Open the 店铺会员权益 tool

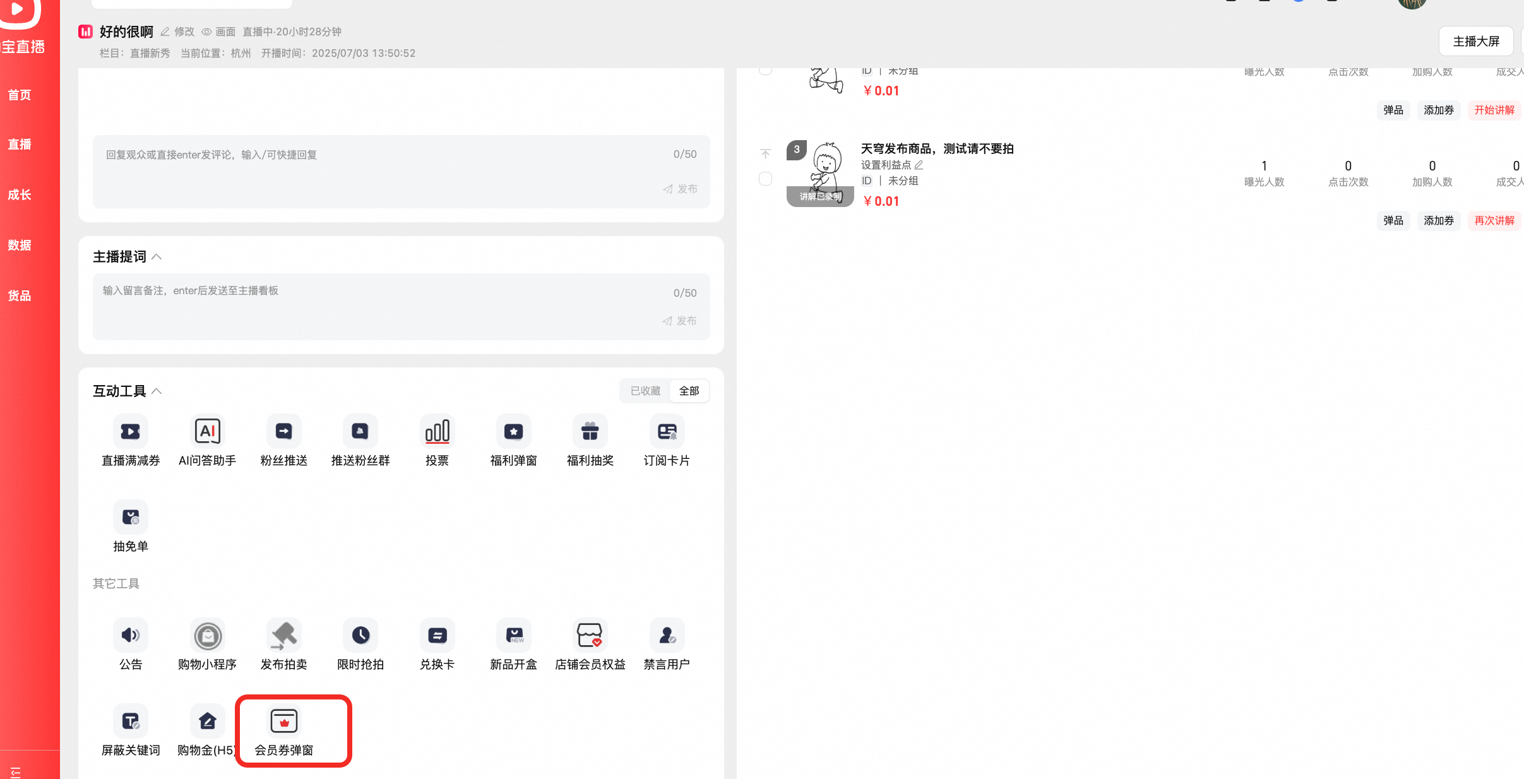pos(590,645)
